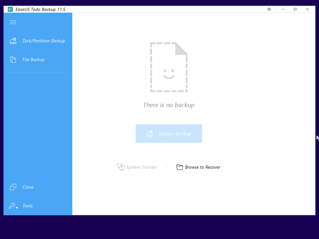Click the EaseUS Todo Backup logo icon
Screen dimensions: 319x239
click(10, 9)
